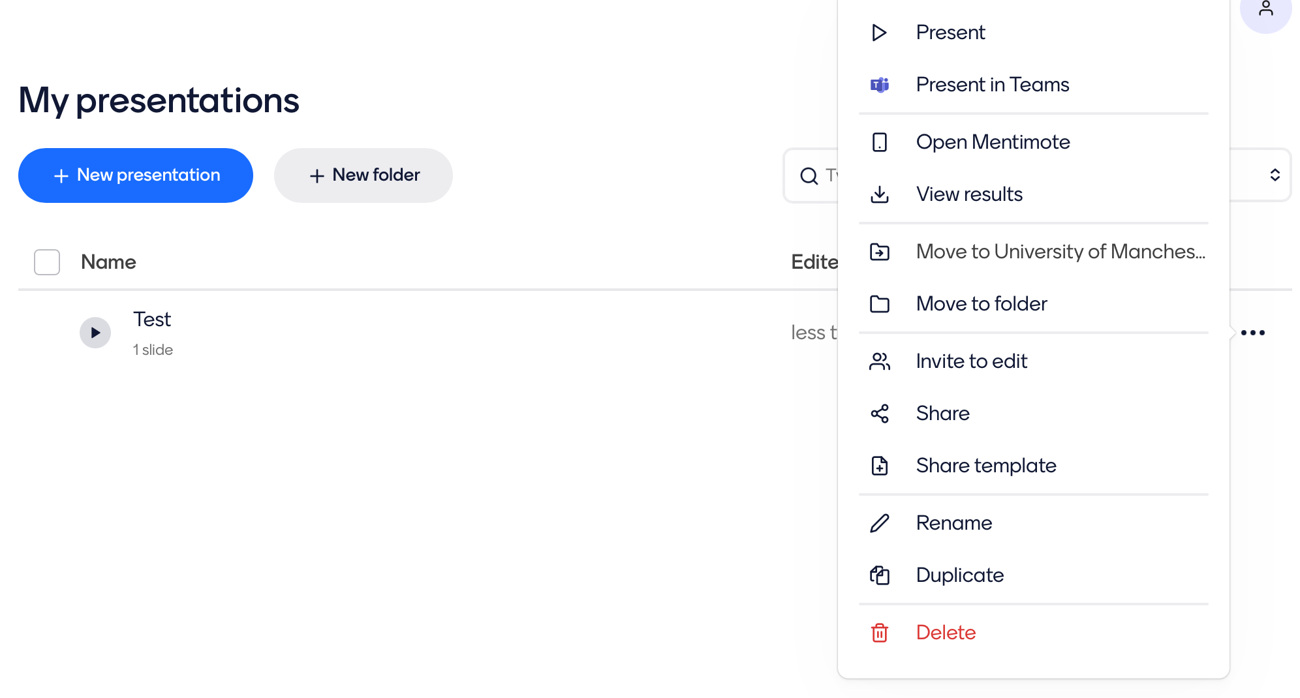Click the red Delete trash icon

tap(879, 633)
